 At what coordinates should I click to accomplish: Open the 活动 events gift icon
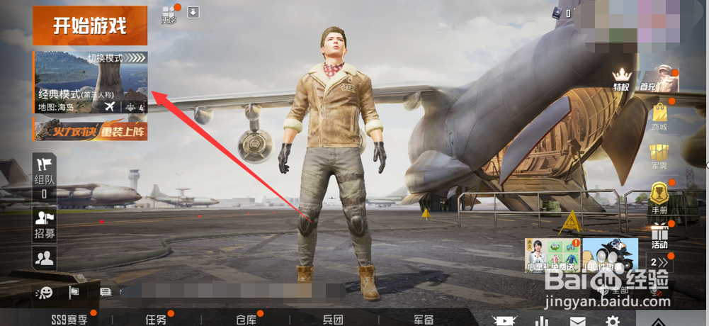[x=659, y=236]
